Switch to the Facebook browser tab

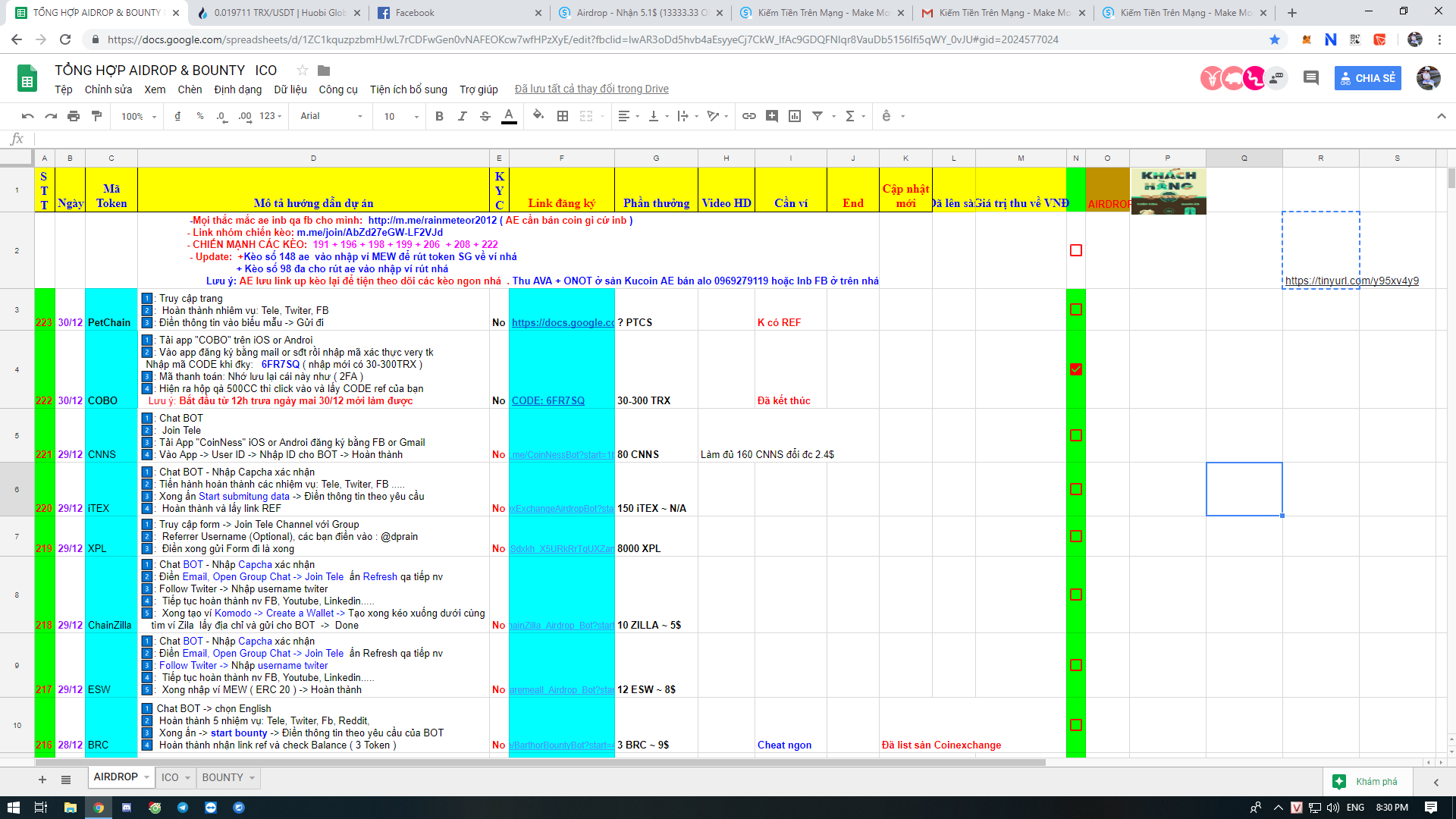460,13
